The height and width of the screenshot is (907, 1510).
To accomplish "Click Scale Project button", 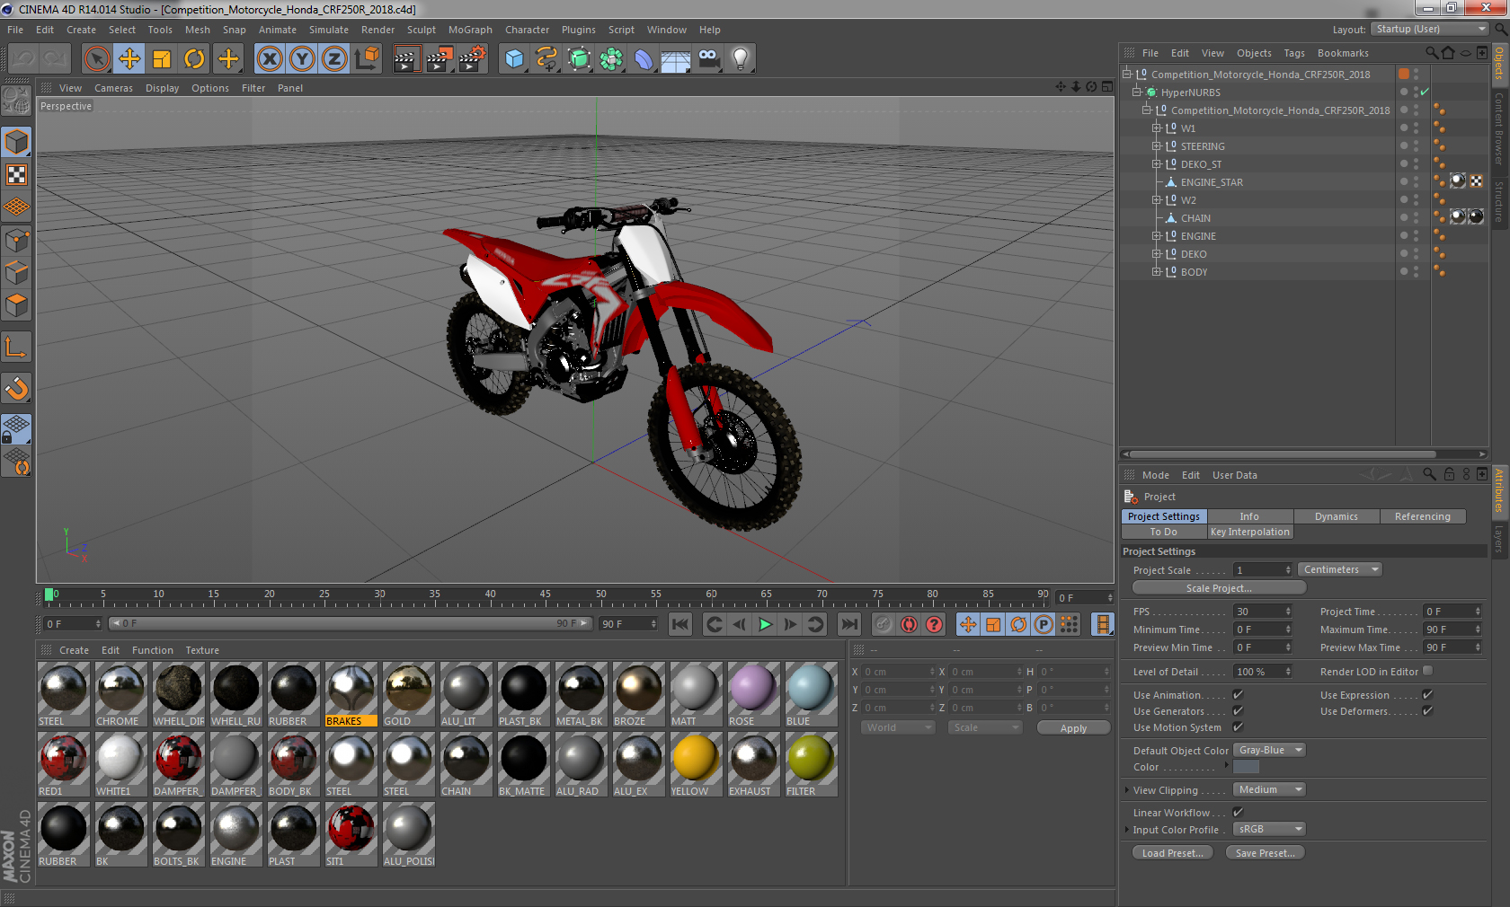I will coord(1219,588).
